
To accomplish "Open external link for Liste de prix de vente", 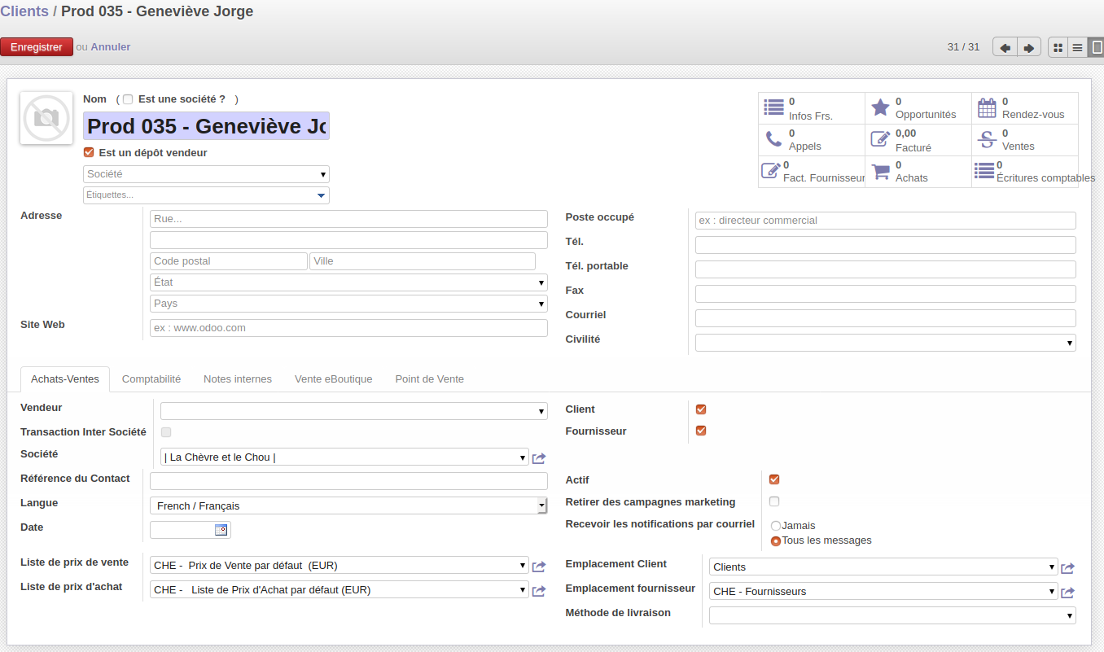I will pyautogui.click(x=538, y=567).
